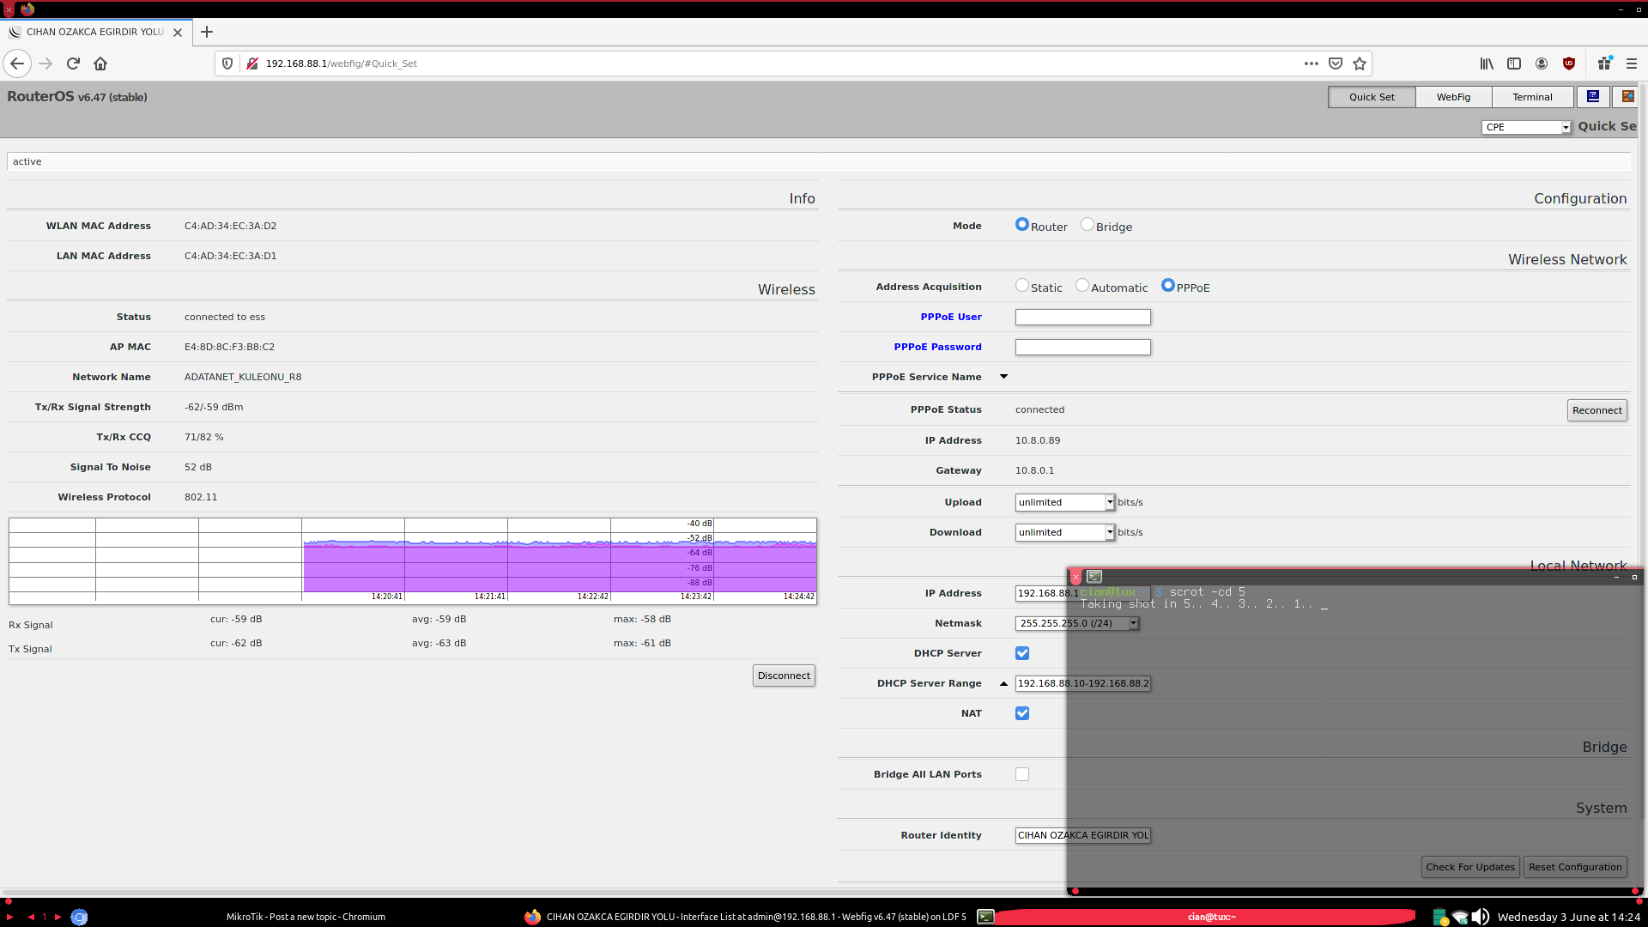The image size is (1648, 927).
Task: Save page to Pocket icon
Action: point(1336,64)
